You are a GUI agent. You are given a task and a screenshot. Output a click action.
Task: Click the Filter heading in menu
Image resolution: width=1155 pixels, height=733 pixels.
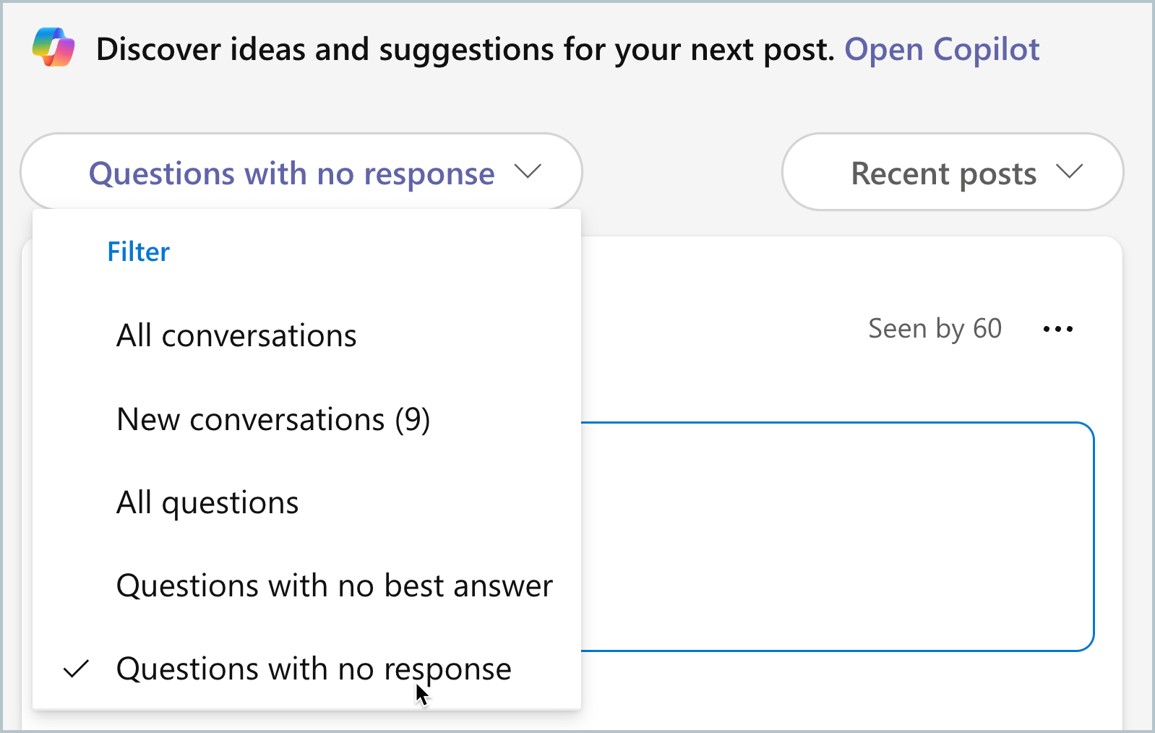pos(138,252)
